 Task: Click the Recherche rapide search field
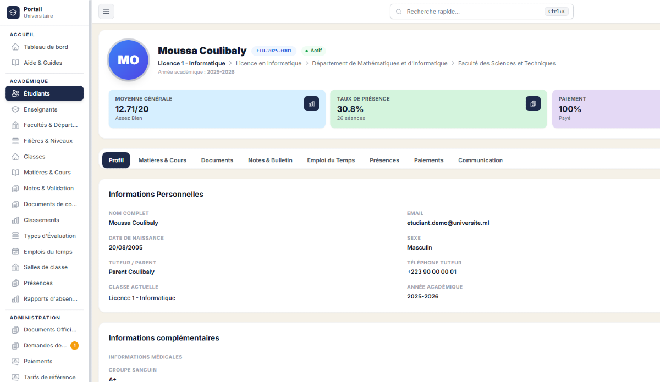482,12
